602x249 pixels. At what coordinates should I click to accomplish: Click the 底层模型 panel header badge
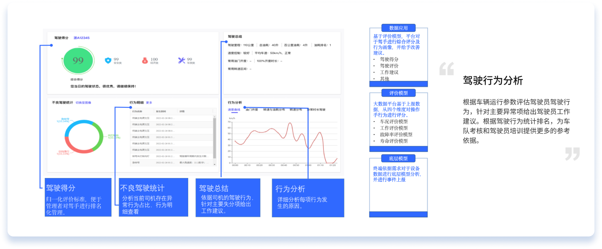click(x=398, y=158)
